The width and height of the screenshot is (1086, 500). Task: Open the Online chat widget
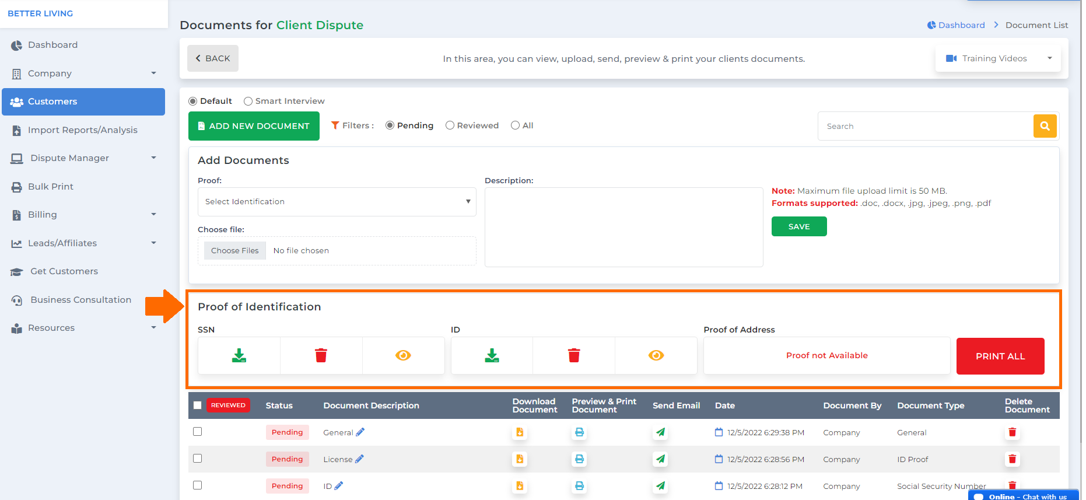pos(1024,496)
